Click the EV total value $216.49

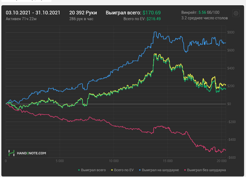point(154,19)
